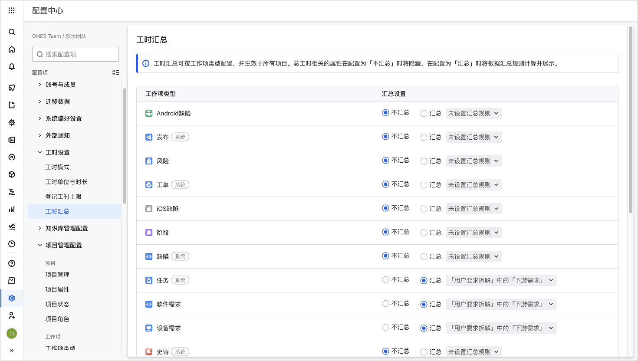
Task: Open 工时单位与时长 page
Action: coord(66,182)
